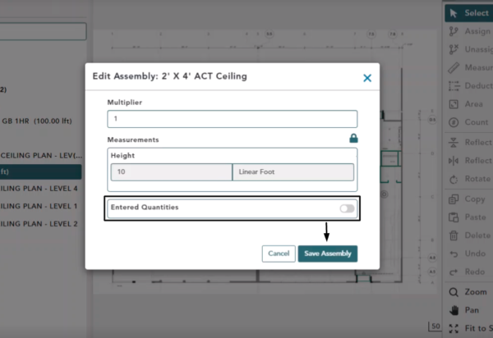493x338 pixels.
Task: Click the Delete trash tool
Action: tap(469, 235)
